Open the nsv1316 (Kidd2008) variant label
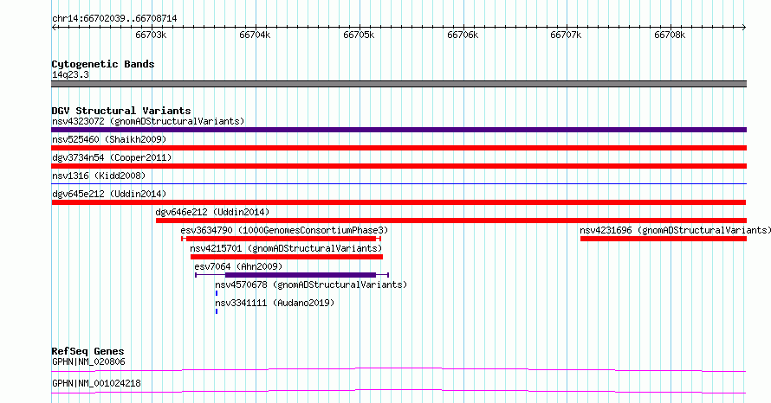The image size is (771, 403). tap(99, 176)
